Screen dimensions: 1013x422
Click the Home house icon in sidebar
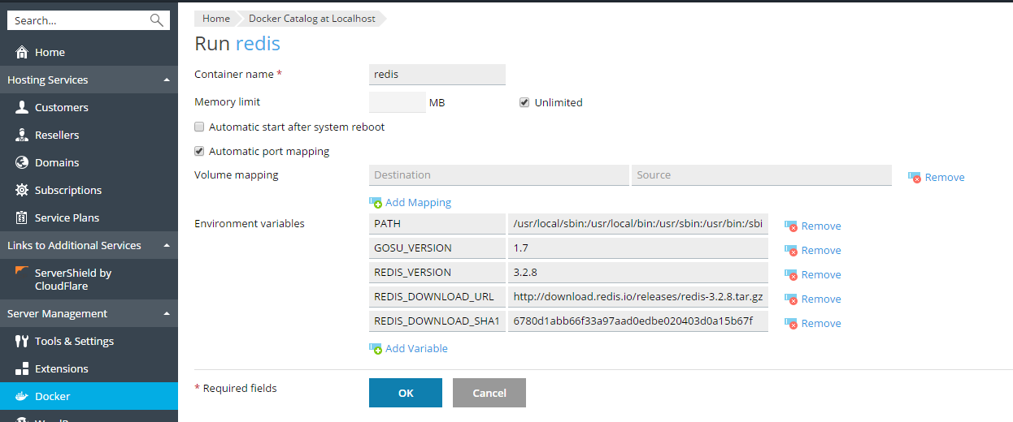click(x=22, y=52)
